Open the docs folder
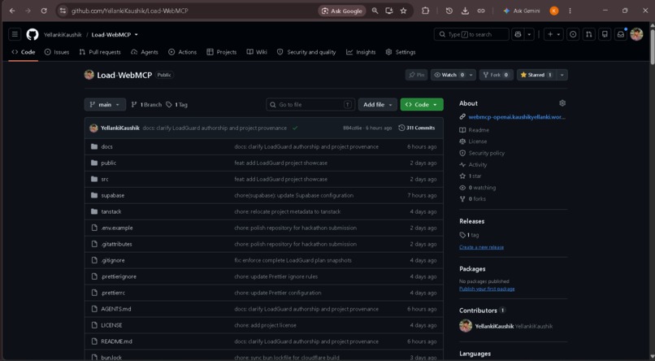The image size is (655, 361). 107,146
